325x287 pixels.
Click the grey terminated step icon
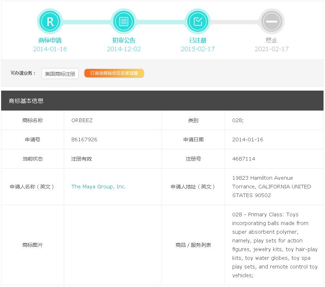tap(272, 21)
